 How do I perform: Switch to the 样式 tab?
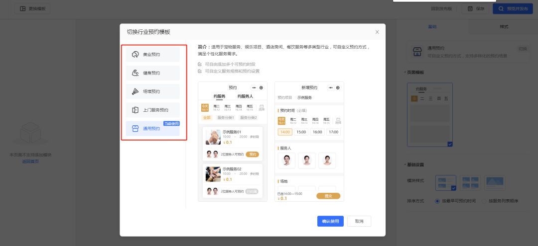point(504,27)
